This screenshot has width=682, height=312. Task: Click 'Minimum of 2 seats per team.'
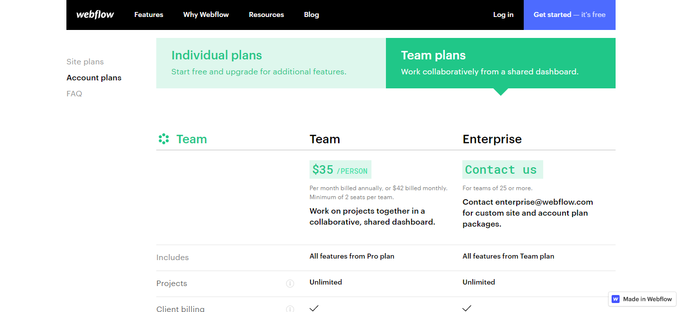pos(351,197)
